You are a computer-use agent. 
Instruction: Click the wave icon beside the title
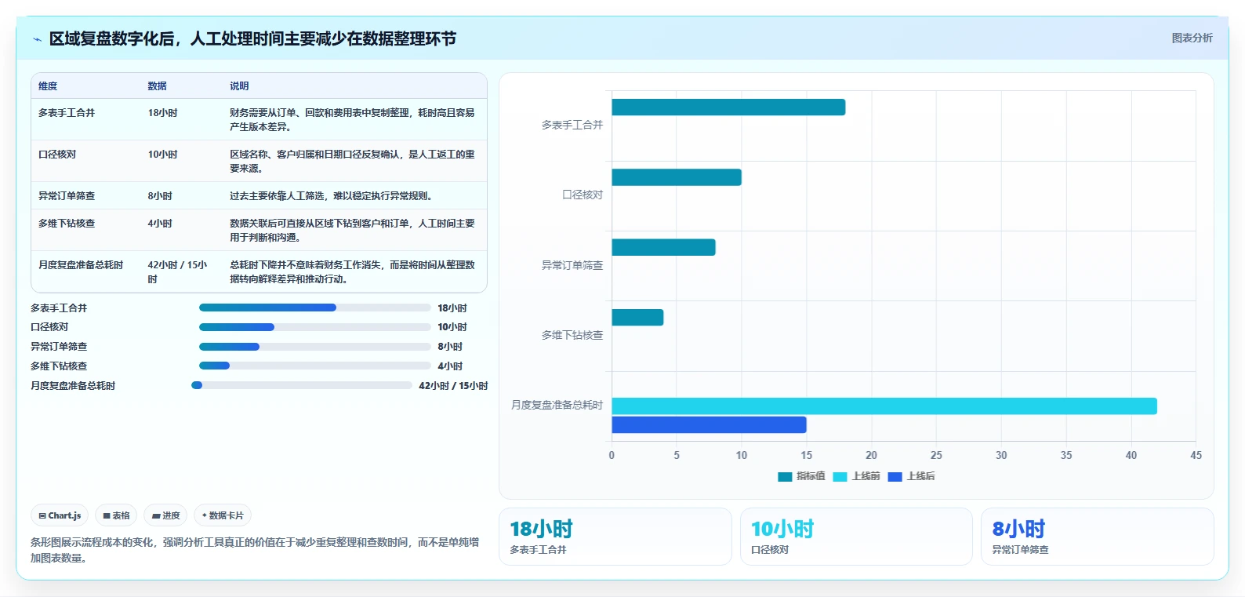tap(37, 39)
